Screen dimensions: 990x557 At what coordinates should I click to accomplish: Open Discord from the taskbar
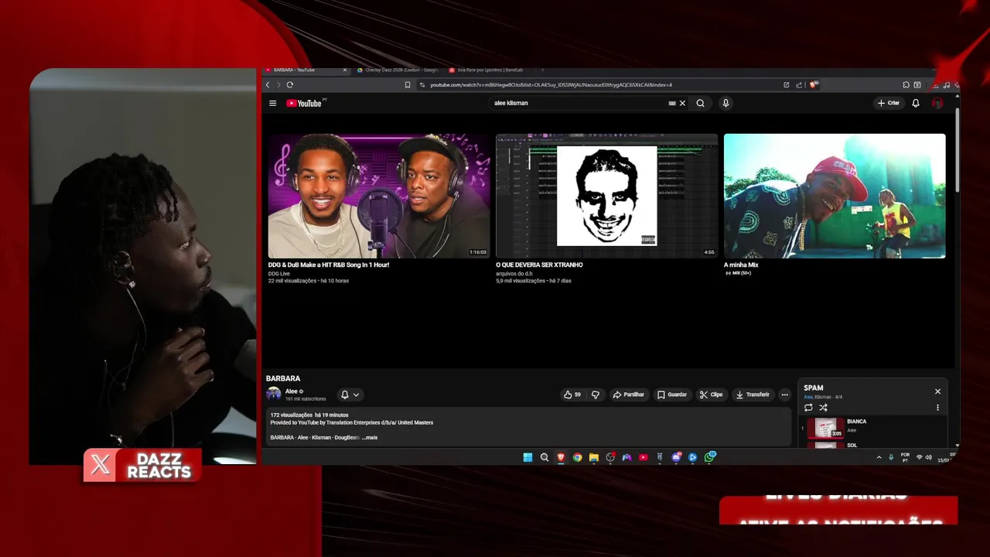click(676, 457)
